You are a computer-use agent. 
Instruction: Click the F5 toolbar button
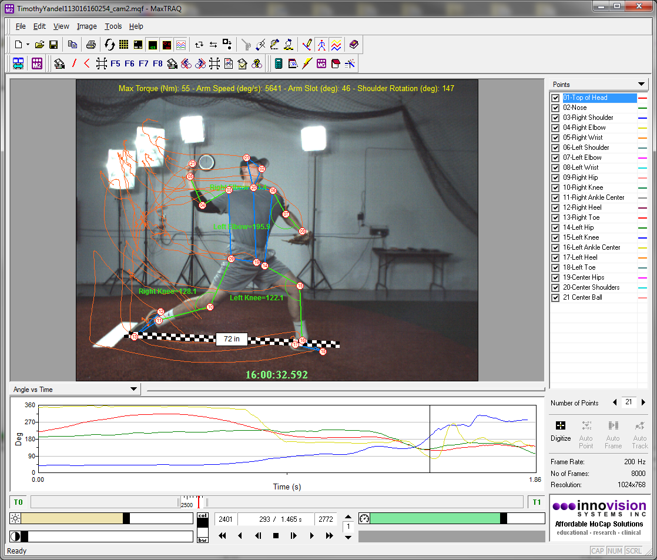click(x=115, y=63)
